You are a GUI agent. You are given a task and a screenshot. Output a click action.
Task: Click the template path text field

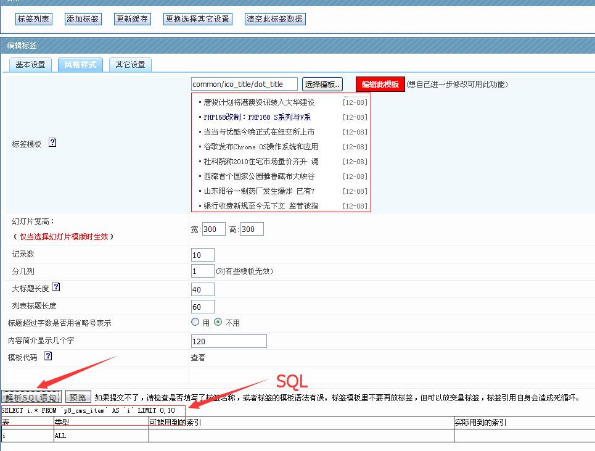244,85
